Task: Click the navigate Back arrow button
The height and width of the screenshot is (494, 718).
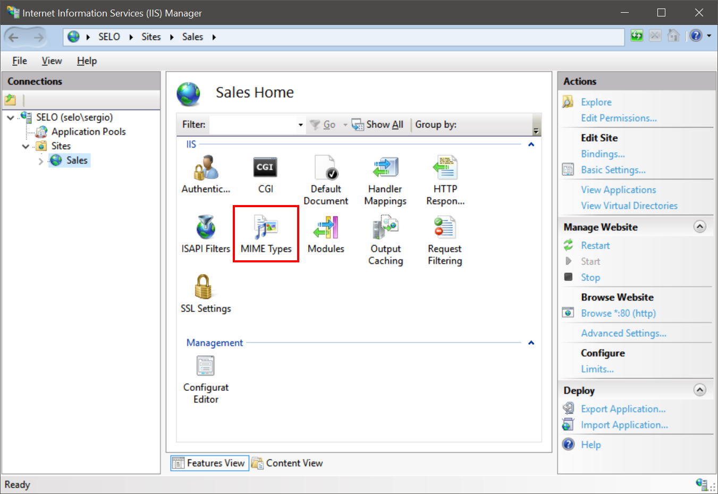Action: [14, 37]
